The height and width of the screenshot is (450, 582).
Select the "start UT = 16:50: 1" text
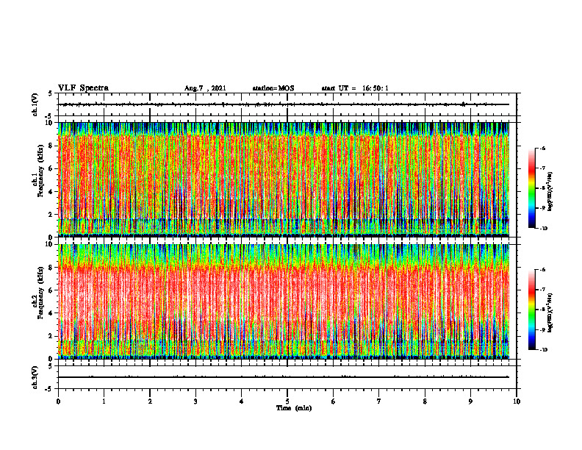pyautogui.click(x=355, y=88)
